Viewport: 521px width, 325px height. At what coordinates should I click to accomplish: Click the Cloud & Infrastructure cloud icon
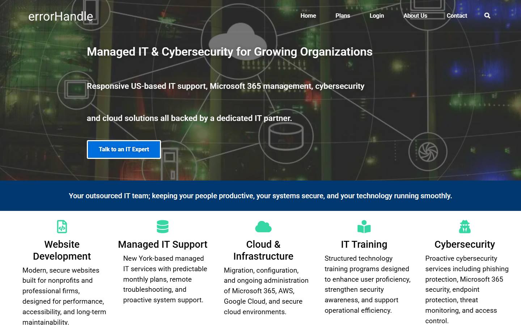pos(263,227)
